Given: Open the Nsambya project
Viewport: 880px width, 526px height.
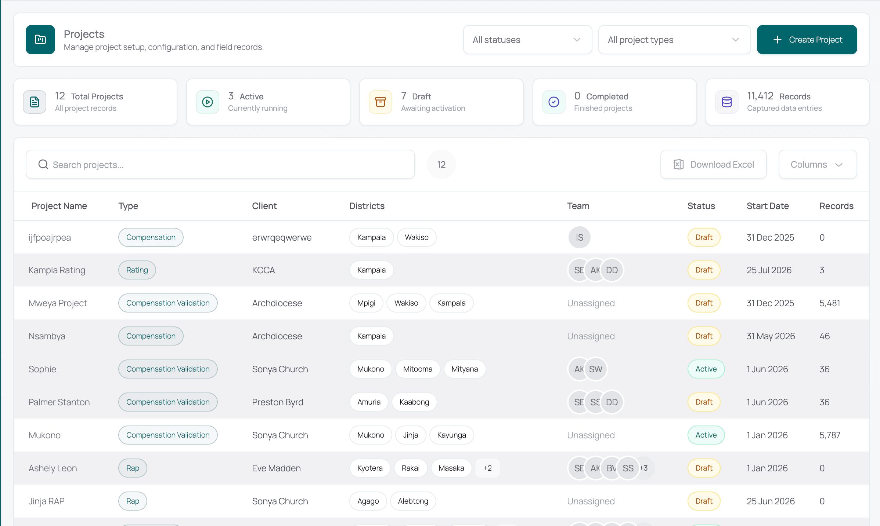Looking at the screenshot, I should [47, 336].
